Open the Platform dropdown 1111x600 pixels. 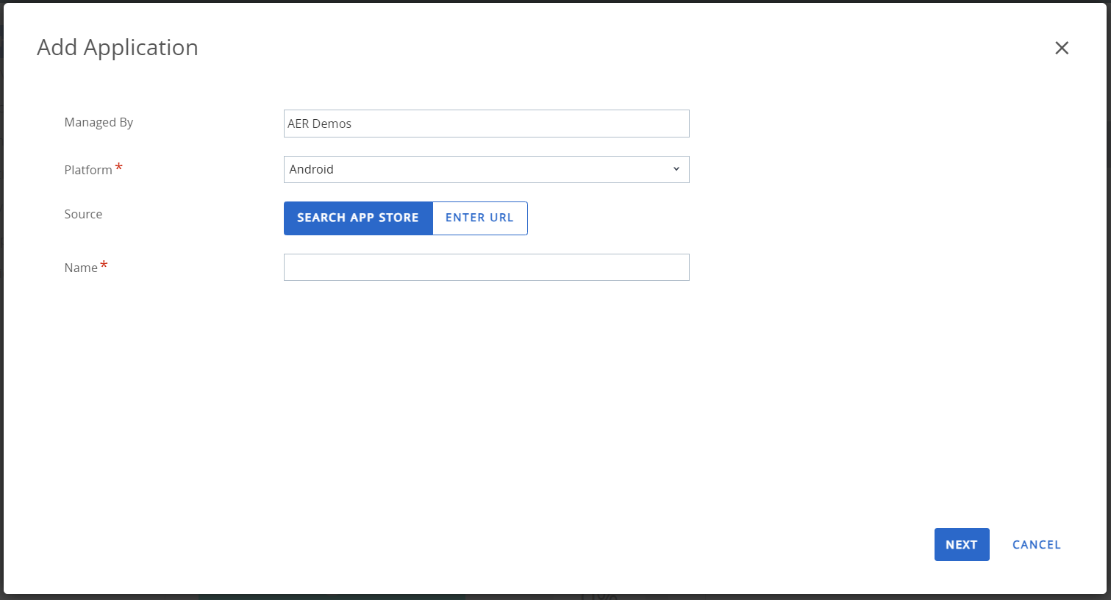486,169
